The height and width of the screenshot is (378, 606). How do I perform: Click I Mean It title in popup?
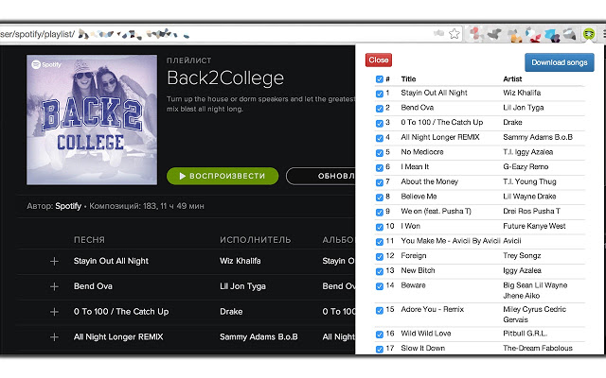coord(415,166)
